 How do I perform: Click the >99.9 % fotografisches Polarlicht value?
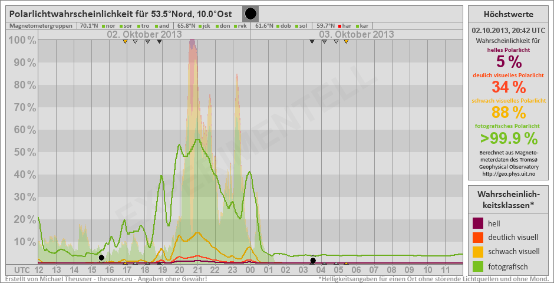point(508,138)
